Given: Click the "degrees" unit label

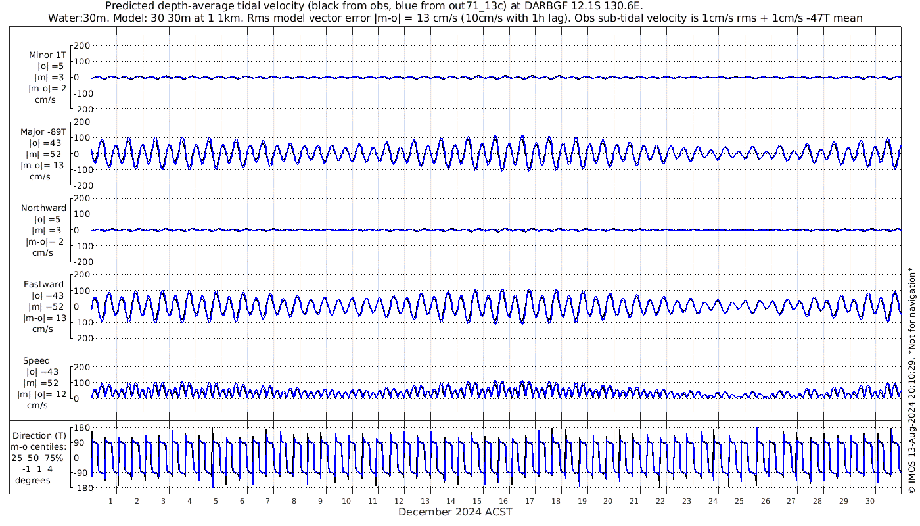Looking at the screenshot, I should point(33,480).
